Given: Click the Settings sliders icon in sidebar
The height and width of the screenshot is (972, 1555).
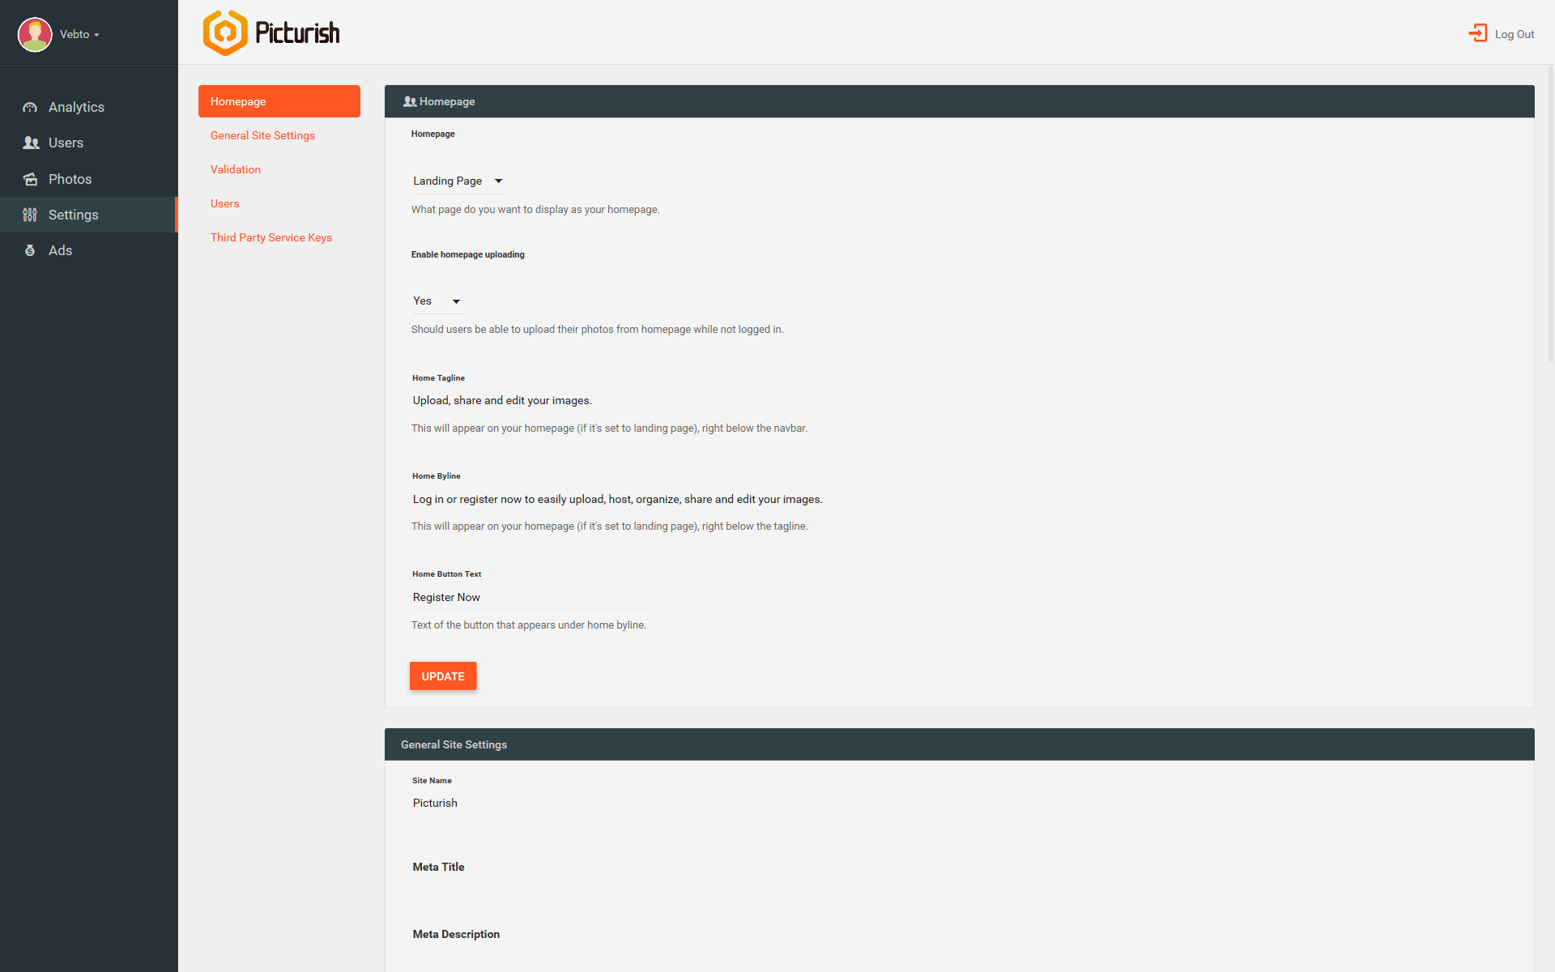Looking at the screenshot, I should tap(30, 215).
